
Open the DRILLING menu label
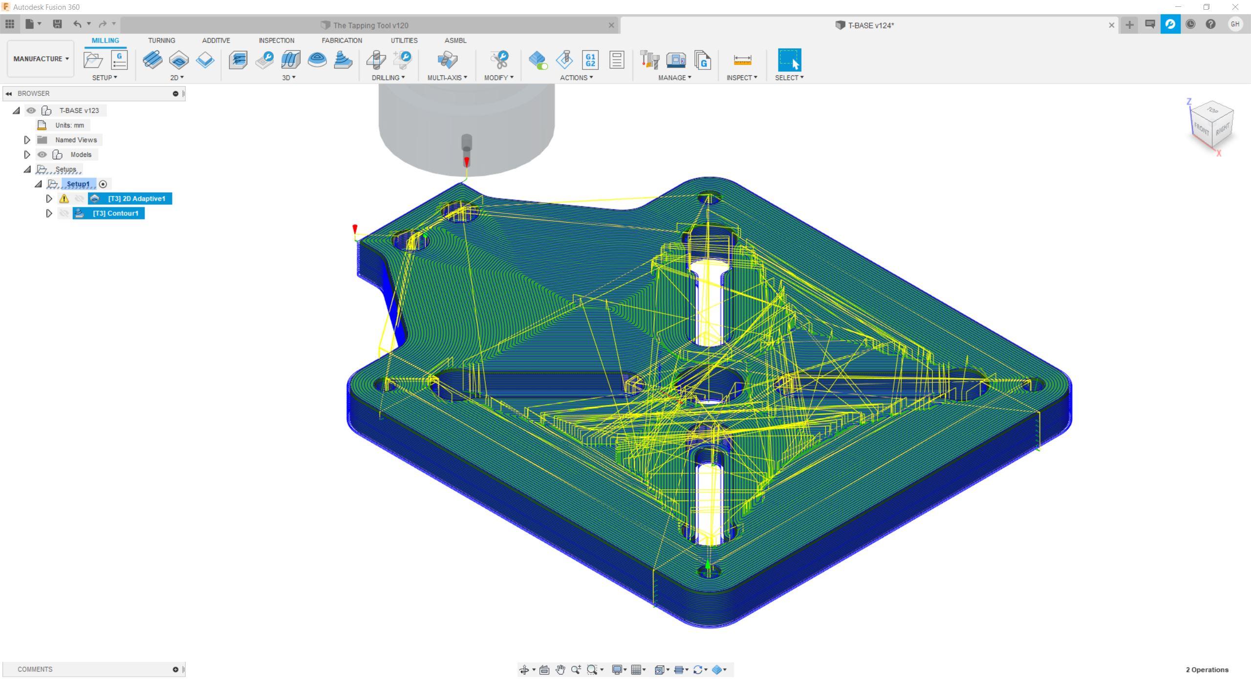coord(388,78)
